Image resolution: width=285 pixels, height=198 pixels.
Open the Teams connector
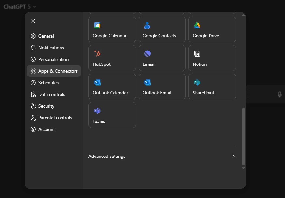[x=112, y=115]
